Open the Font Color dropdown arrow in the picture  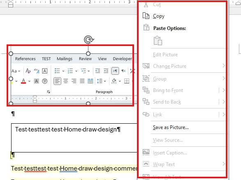point(29,81)
